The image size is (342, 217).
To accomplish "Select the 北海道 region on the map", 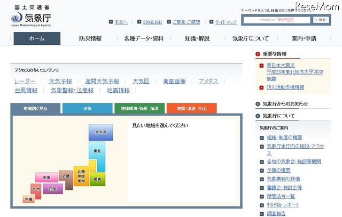I will point(101,132).
